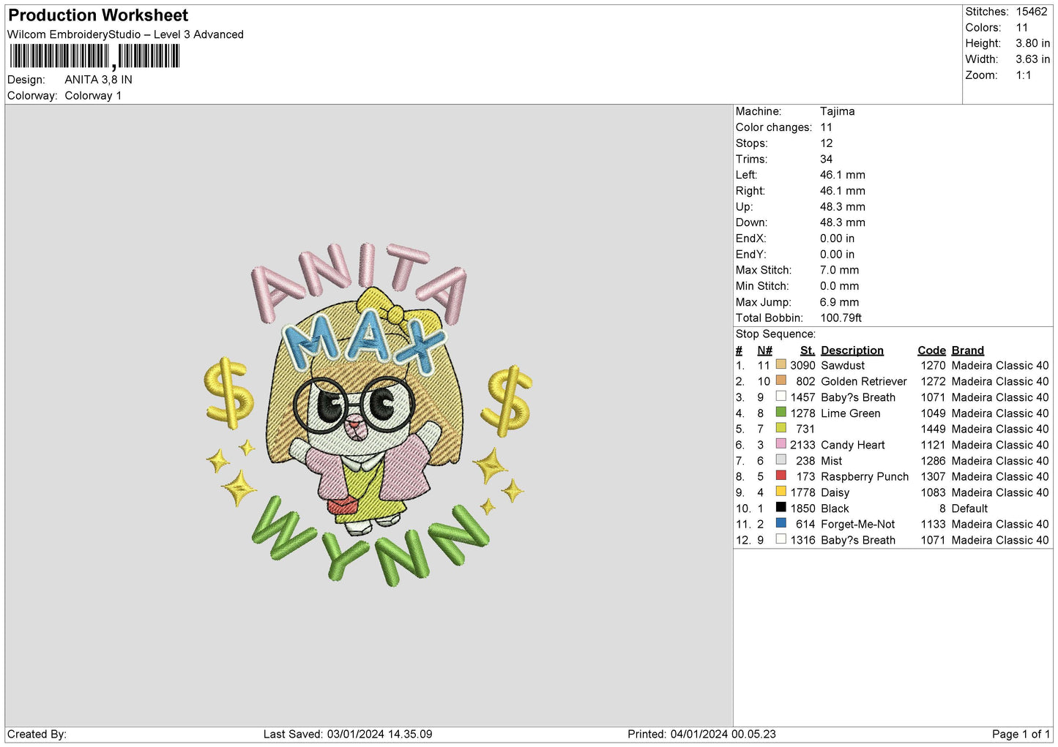Click the design name "ANITA 3,8 IN"
1058x747 pixels.
click(x=98, y=80)
